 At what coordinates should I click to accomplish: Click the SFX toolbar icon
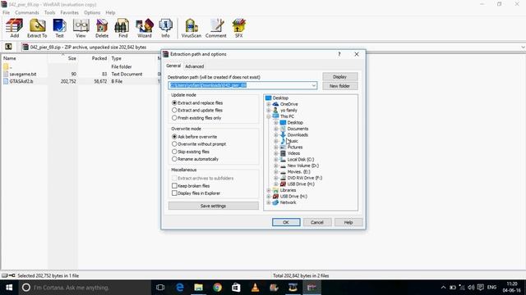(239, 28)
